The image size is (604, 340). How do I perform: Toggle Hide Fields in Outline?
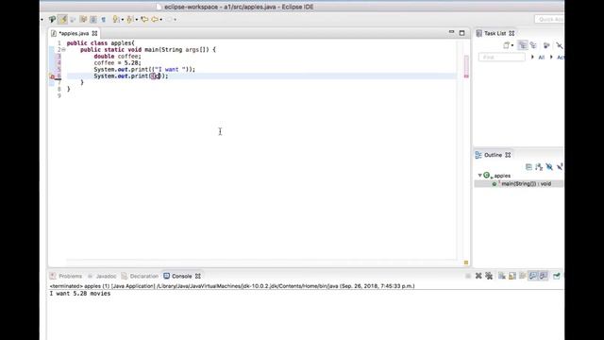pyautogui.click(x=549, y=167)
